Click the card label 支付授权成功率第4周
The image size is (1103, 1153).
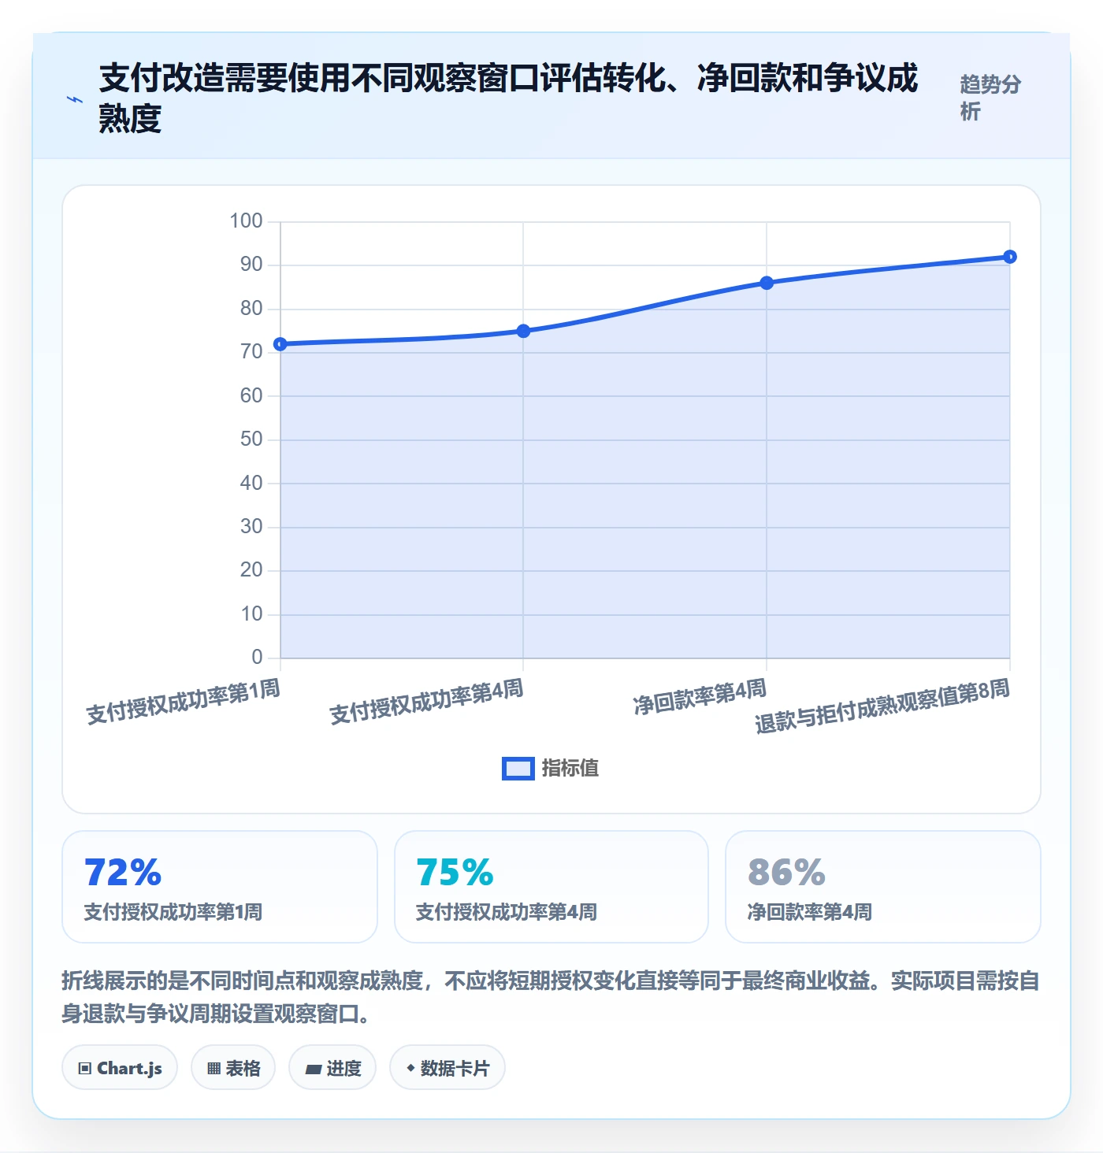pyautogui.click(x=506, y=912)
